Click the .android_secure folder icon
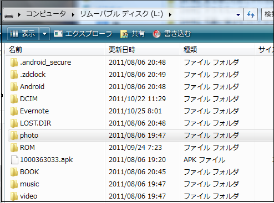The image size is (274, 203). [14, 63]
